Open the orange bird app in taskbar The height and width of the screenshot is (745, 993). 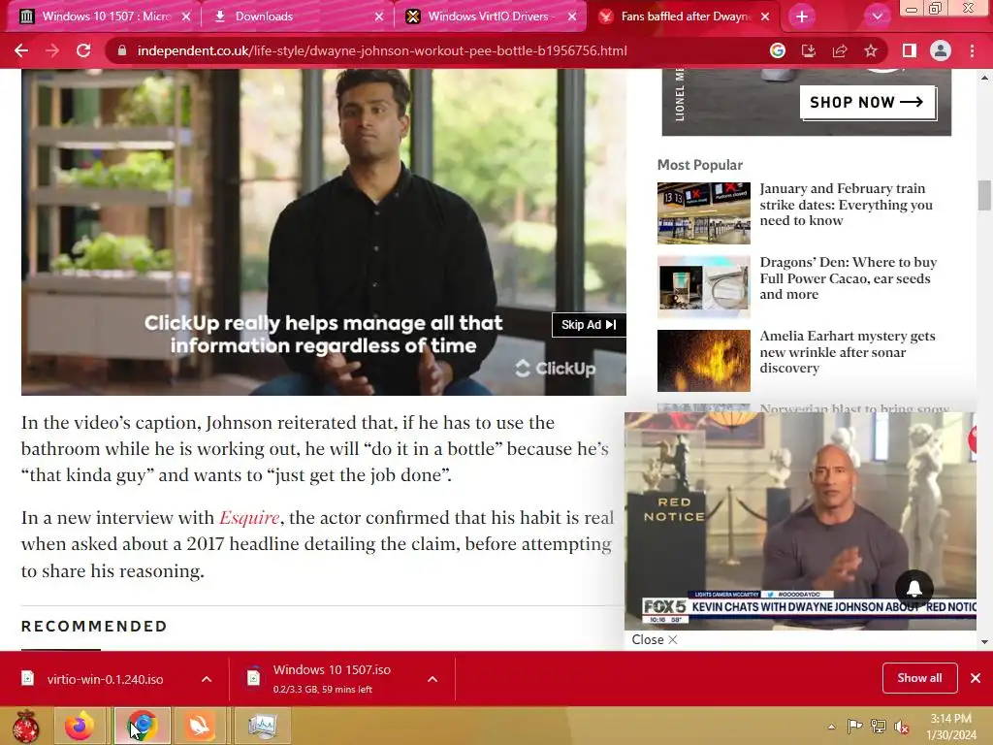[x=200, y=726]
